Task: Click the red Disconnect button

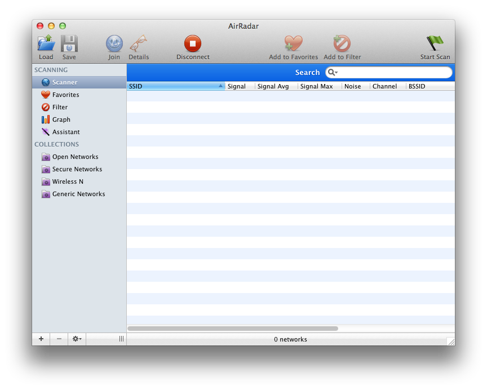Action: coord(193,44)
